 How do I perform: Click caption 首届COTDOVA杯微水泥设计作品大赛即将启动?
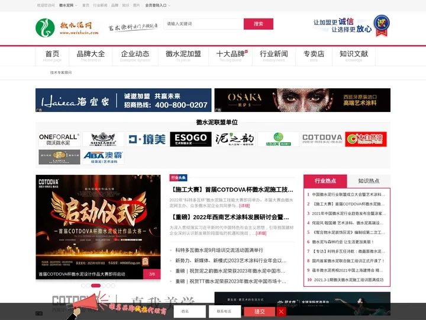pos(82,274)
